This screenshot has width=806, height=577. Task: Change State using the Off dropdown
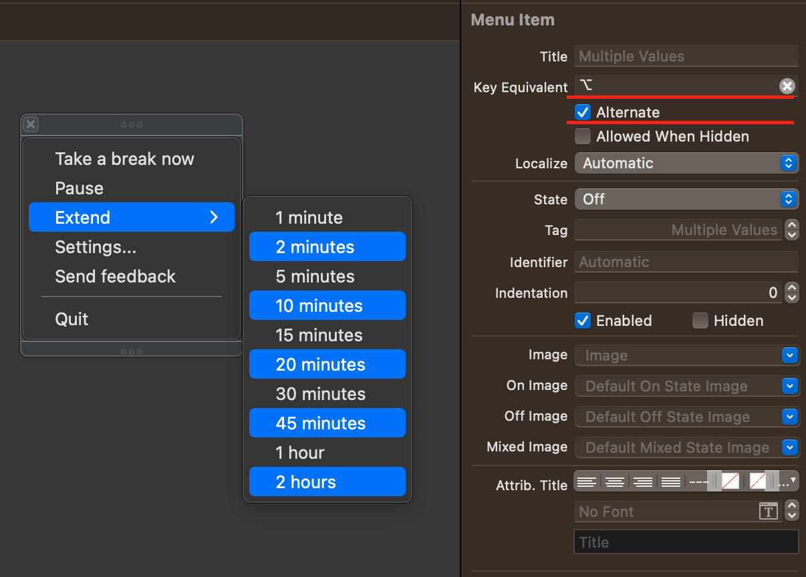tap(791, 199)
